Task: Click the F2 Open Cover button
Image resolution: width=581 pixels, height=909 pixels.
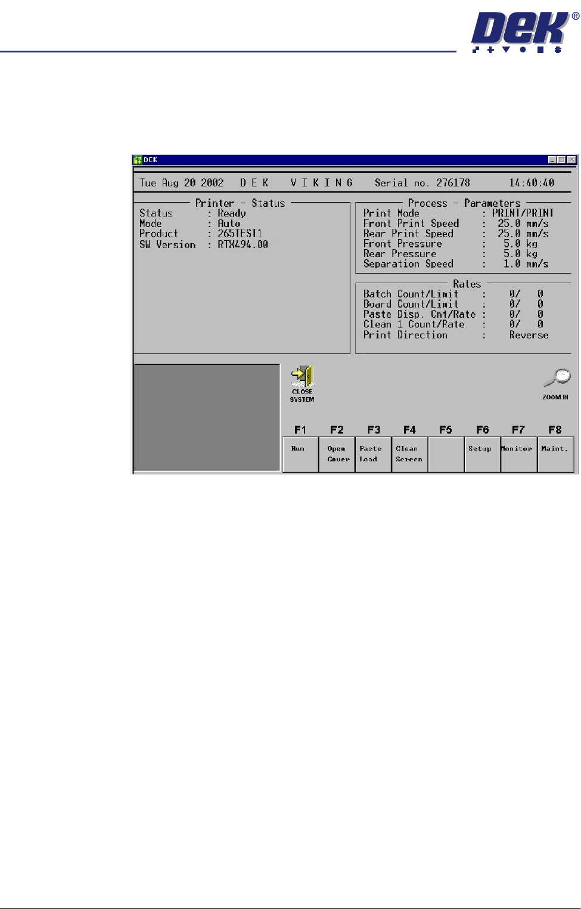Action: pos(337,454)
